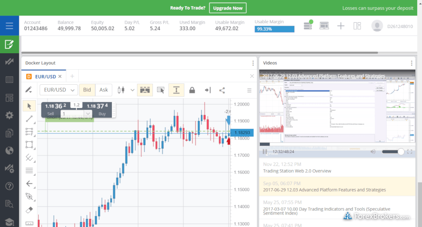Image resolution: width=422 pixels, height=227 pixels.
Task: Open the trade order note icon in sidebar
Action: [x=9, y=45]
